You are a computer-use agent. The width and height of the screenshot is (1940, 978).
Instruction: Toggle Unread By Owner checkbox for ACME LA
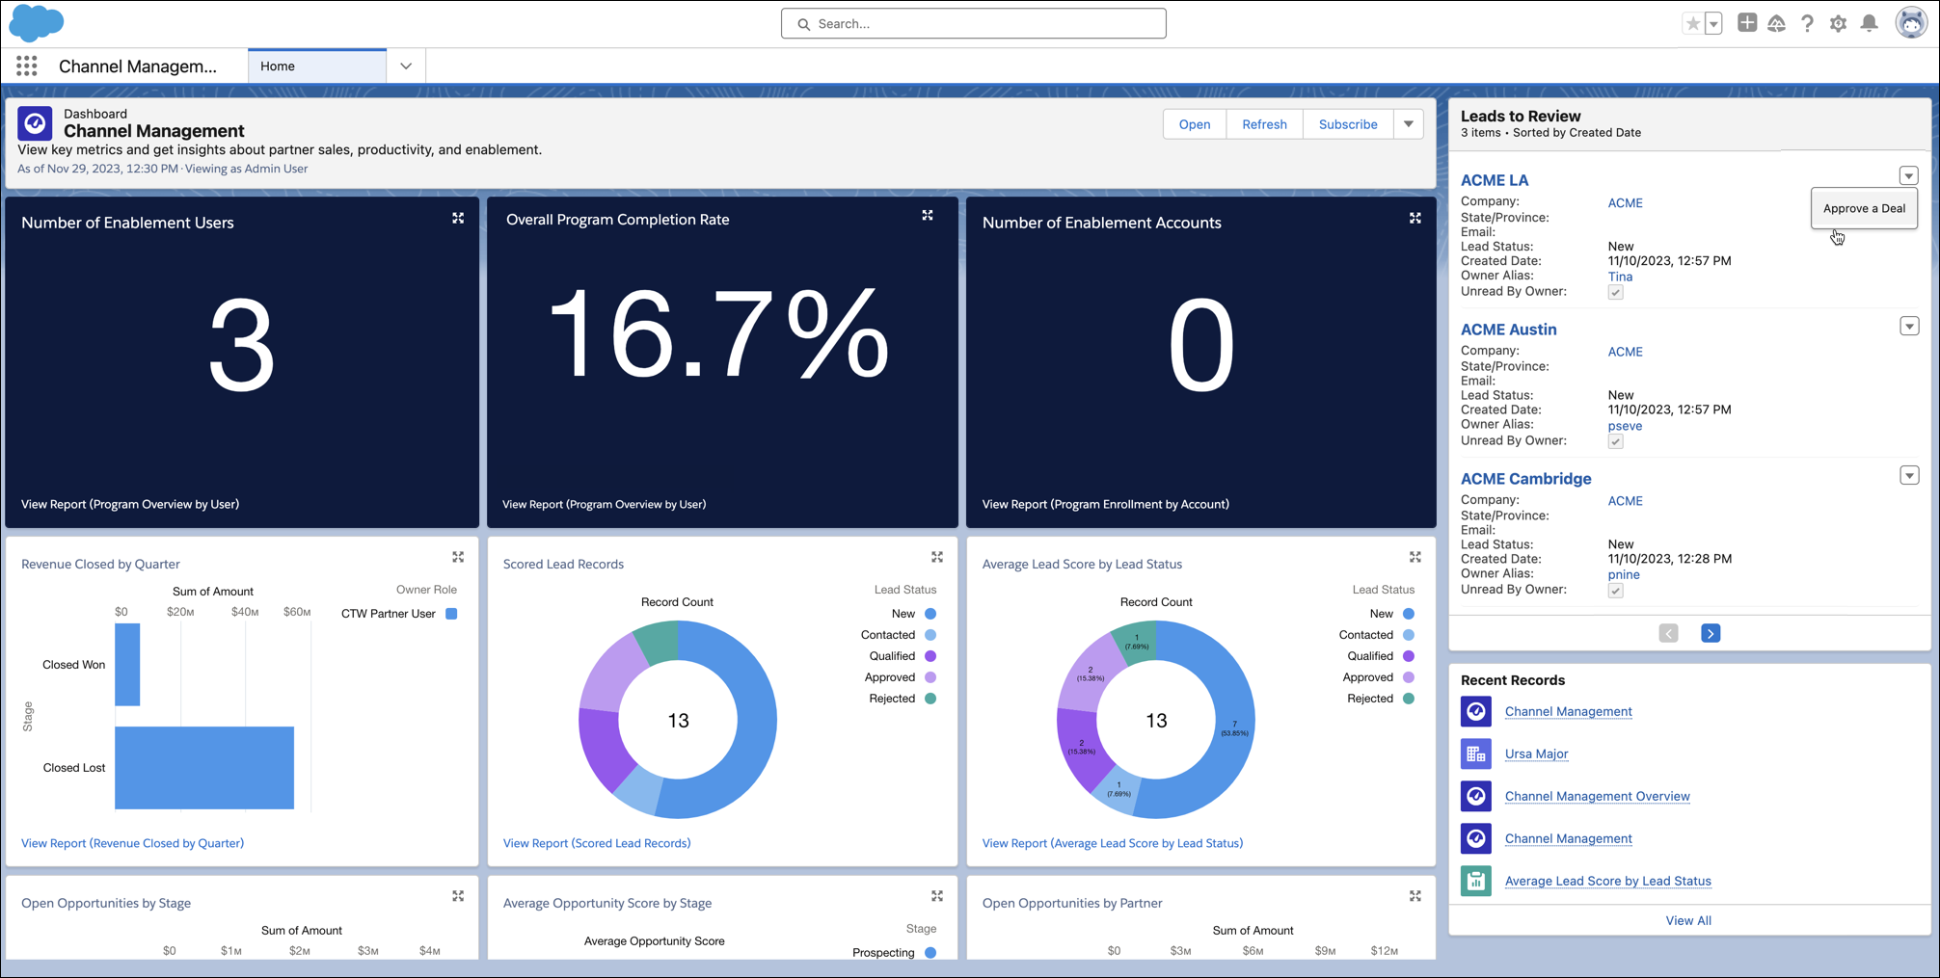pyautogui.click(x=1616, y=292)
